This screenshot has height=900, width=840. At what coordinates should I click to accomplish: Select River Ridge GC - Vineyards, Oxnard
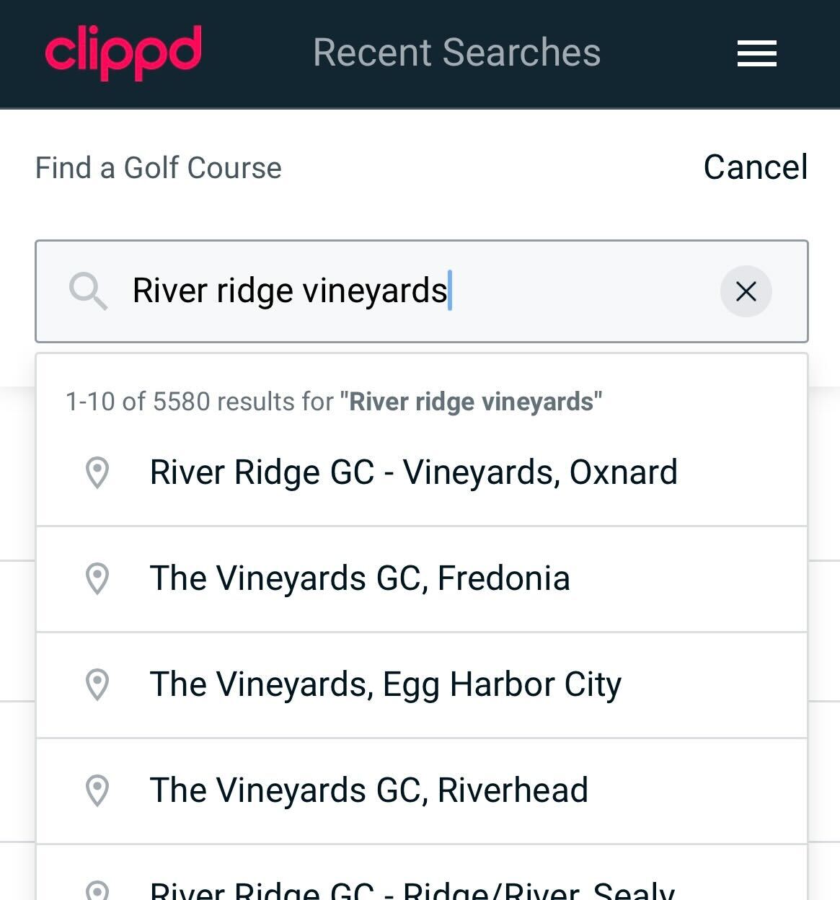[413, 473]
